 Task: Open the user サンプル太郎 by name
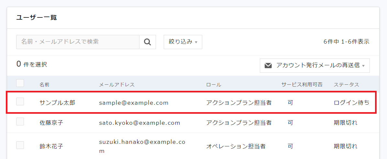click(x=57, y=103)
